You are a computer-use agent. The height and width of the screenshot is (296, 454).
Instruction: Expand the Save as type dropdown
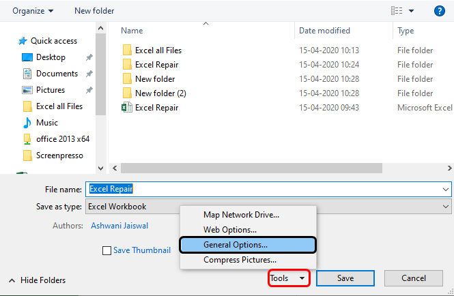click(446, 206)
